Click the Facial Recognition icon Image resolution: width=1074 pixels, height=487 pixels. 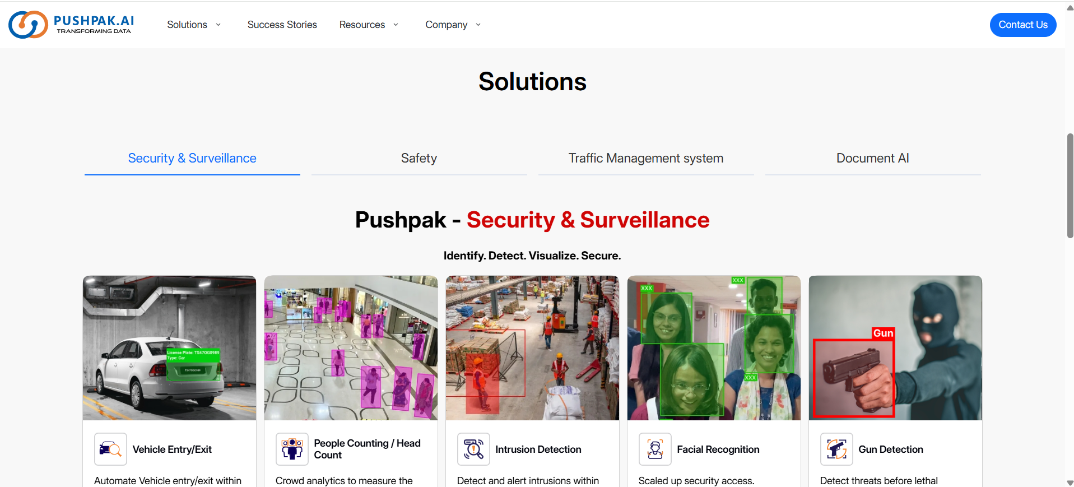tap(655, 449)
